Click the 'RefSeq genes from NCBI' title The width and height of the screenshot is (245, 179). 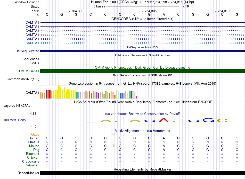point(142,47)
